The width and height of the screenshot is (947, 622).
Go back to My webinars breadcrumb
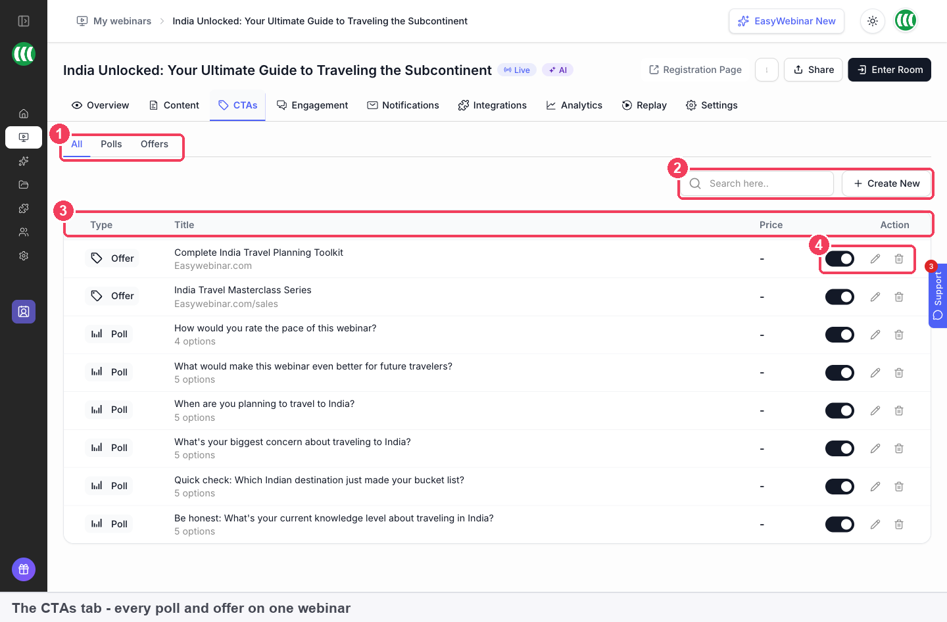(114, 21)
